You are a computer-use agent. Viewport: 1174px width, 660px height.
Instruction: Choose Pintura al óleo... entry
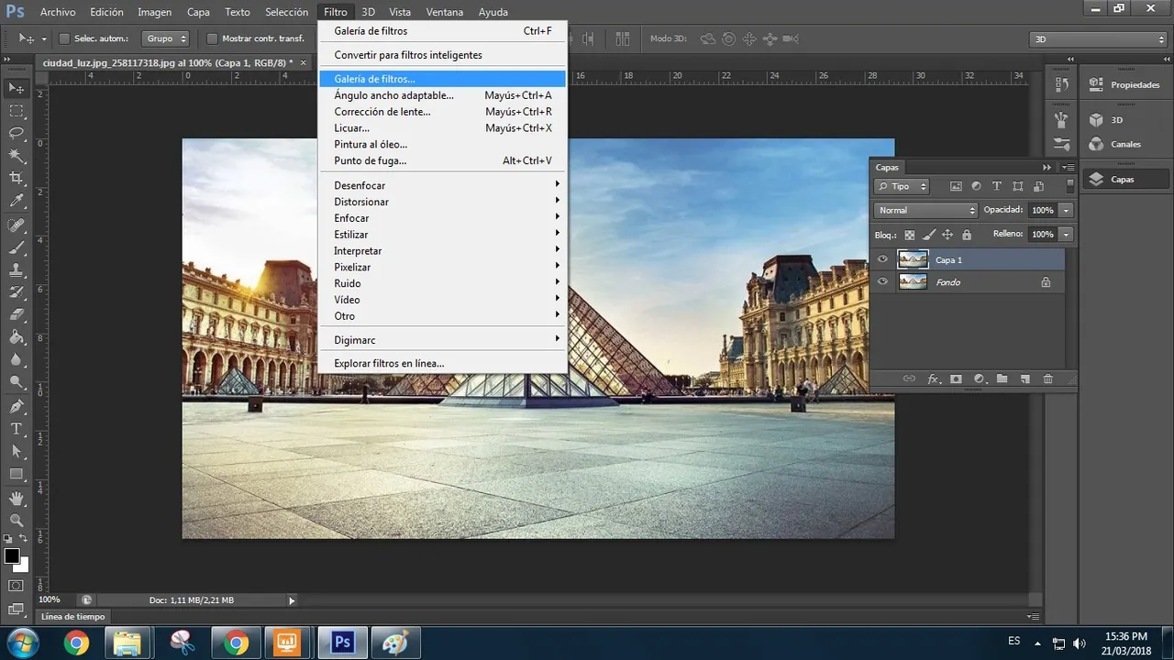442,144
